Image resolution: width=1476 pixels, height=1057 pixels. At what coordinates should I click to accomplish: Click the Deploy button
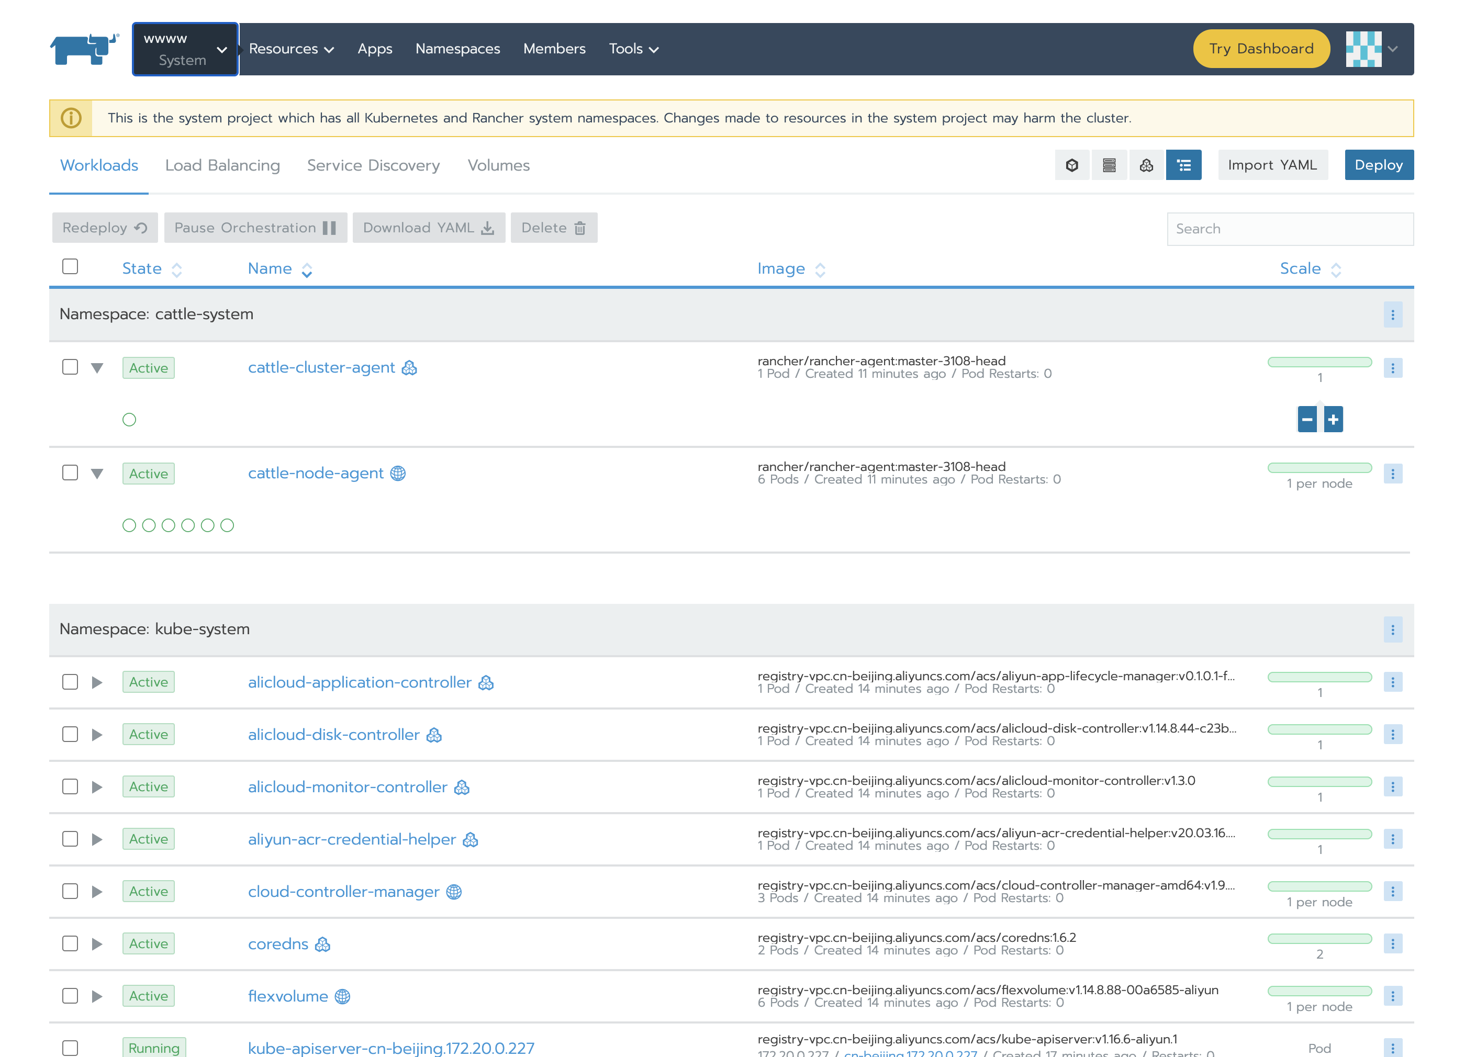click(1379, 164)
